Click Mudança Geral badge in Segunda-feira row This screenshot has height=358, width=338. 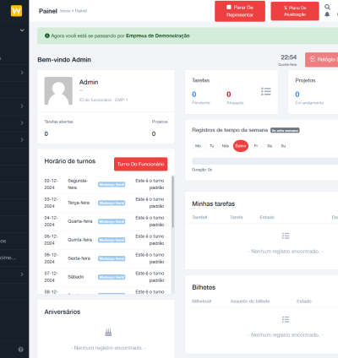pos(112,184)
